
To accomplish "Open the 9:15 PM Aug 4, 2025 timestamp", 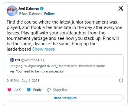I will coord(23,81).
